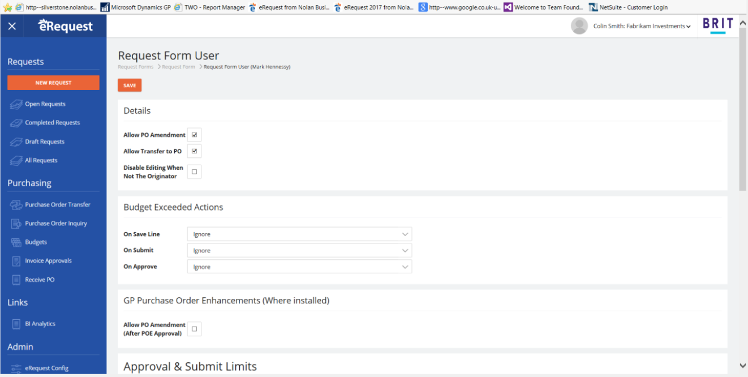Open the On Submit dropdown
This screenshot has width=748, height=377.
point(299,250)
